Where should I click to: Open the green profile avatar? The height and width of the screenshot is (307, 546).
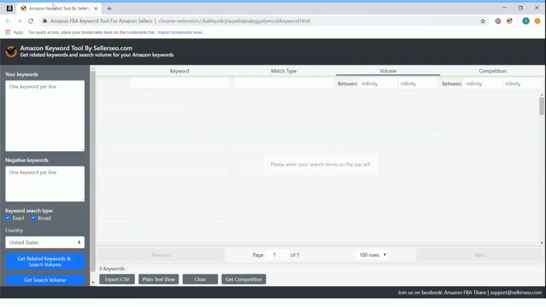526,21
